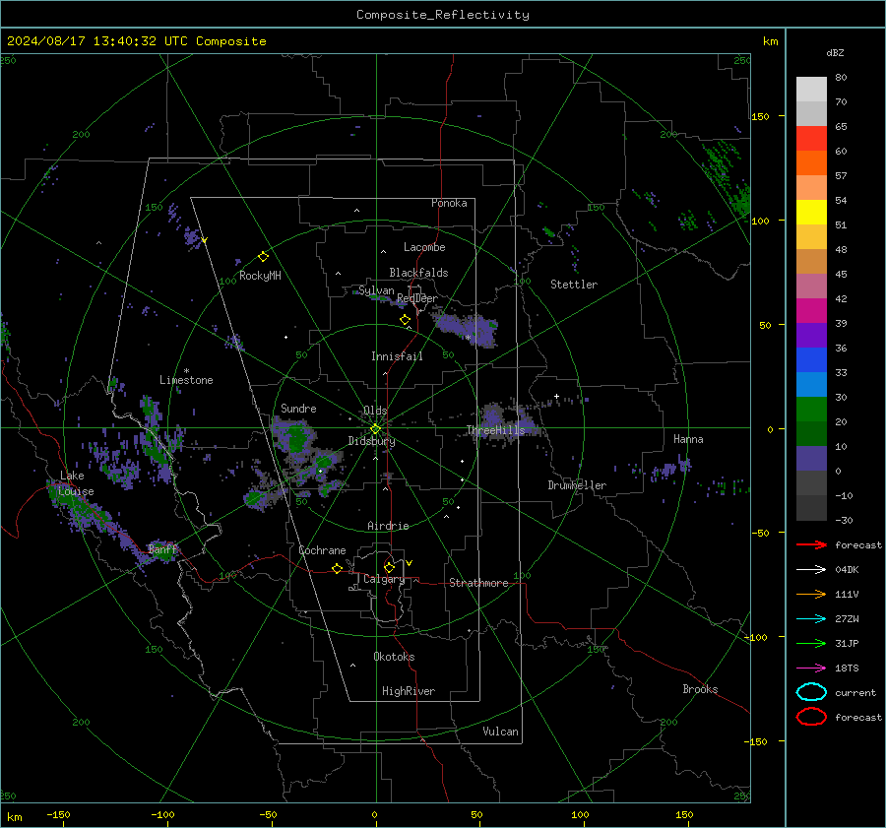Click the red forecast ellipse icon
This screenshot has height=828, width=886.
811,717
